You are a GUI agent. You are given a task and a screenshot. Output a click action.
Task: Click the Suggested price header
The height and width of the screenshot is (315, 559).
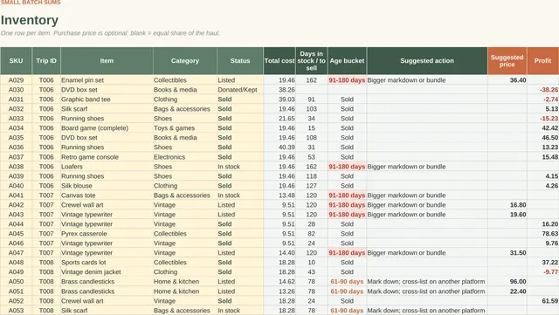[x=507, y=60]
